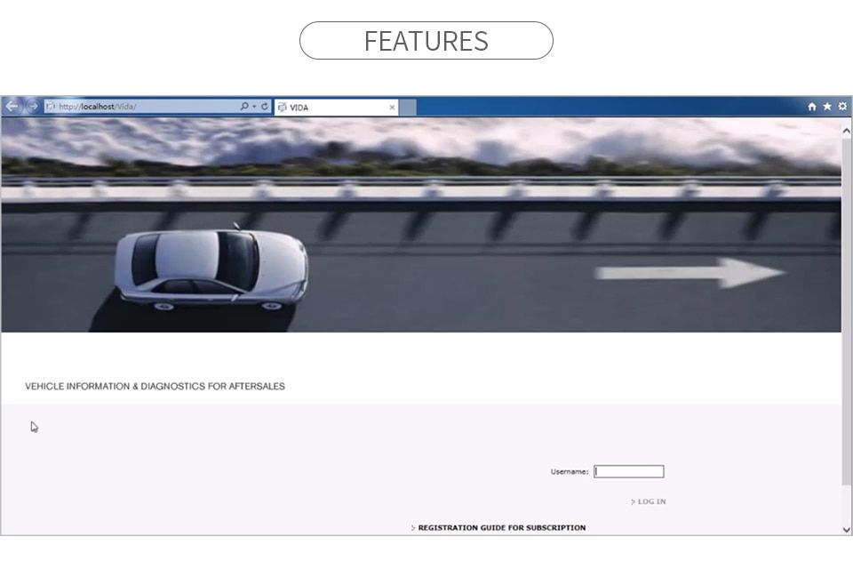The width and height of the screenshot is (853, 569).
Task: Focus the Username input field
Action: click(628, 472)
